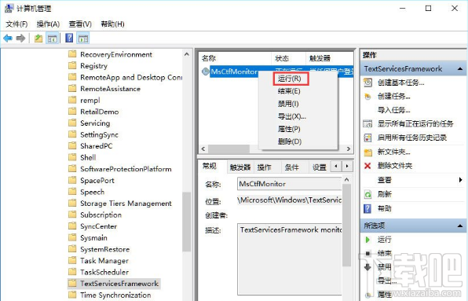Click the enable task history icon
468x301 pixels.
(x=367, y=138)
